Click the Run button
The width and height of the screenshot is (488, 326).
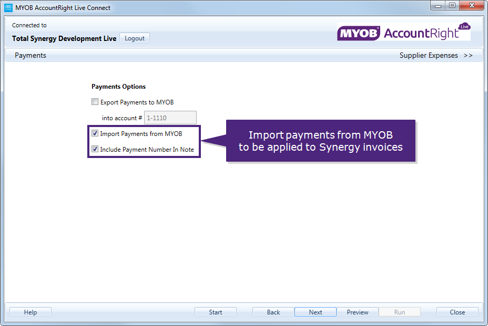[400, 312]
